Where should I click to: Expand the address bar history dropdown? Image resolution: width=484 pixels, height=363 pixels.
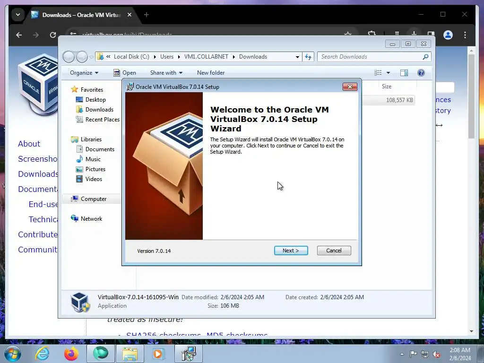tap(297, 57)
